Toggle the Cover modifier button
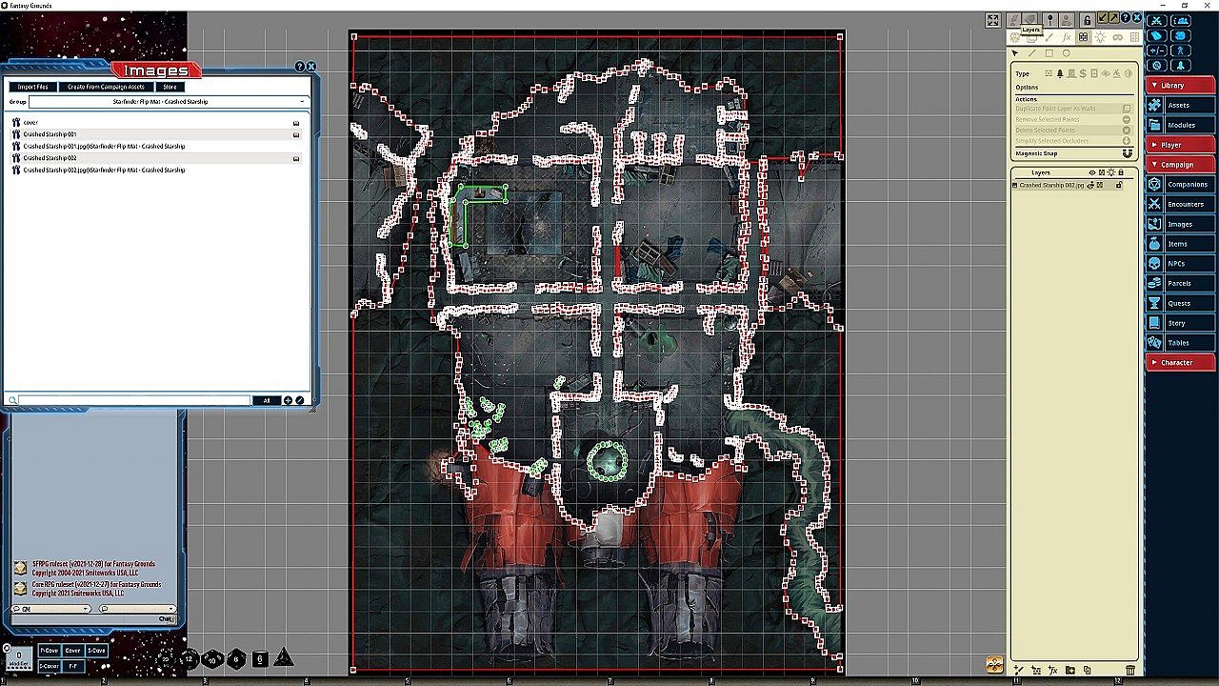 73,651
